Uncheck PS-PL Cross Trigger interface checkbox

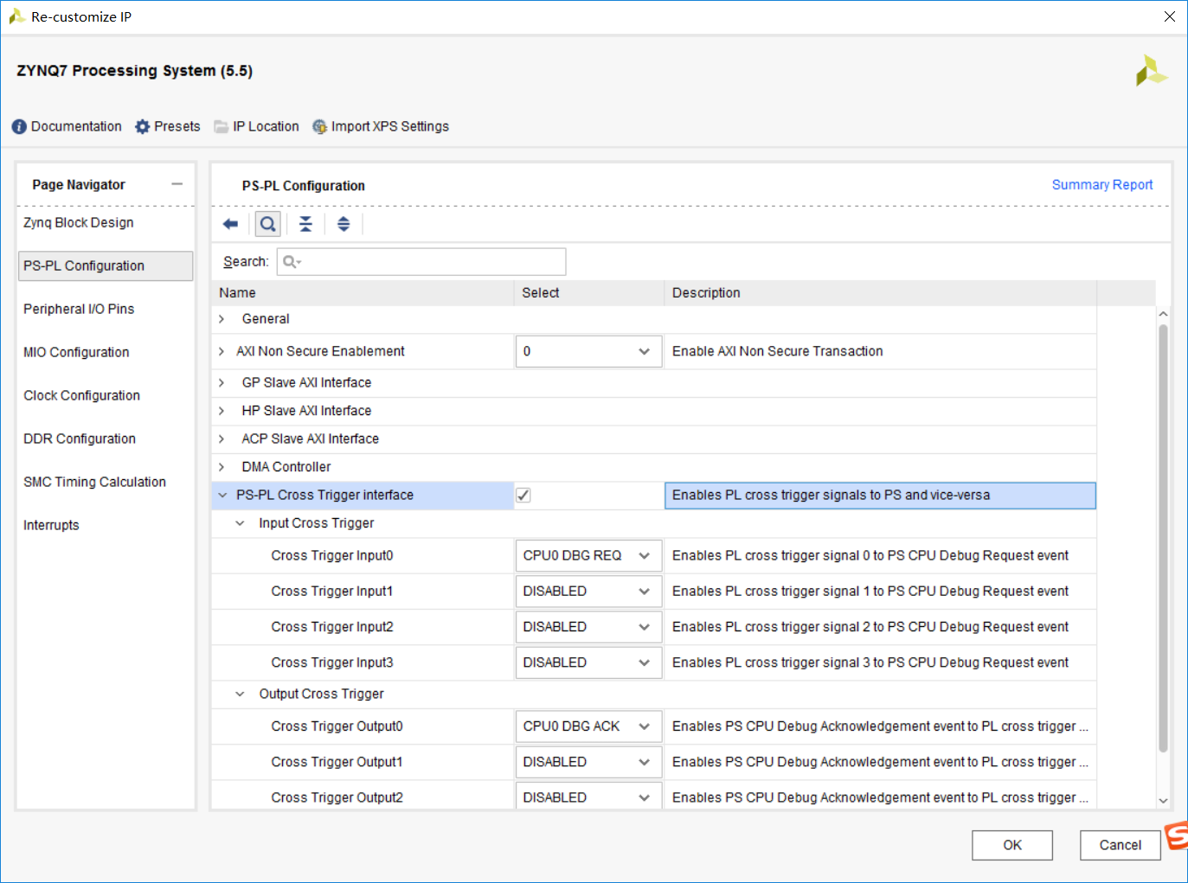click(523, 496)
